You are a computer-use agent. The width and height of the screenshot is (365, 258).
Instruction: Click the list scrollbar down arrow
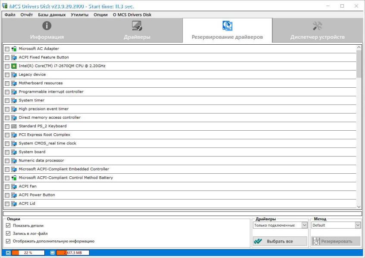[359, 206]
